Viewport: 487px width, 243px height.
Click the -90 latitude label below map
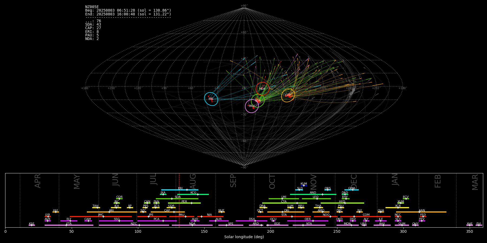(244, 168)
